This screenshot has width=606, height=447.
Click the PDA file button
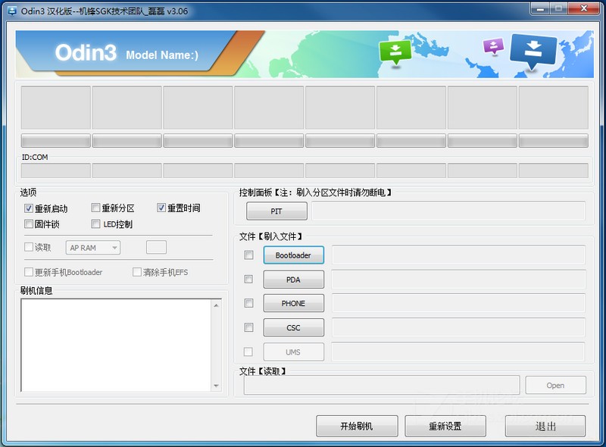coord(294,280)
